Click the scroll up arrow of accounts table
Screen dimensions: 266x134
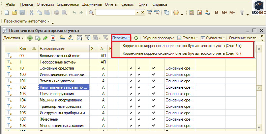[259, 49]
